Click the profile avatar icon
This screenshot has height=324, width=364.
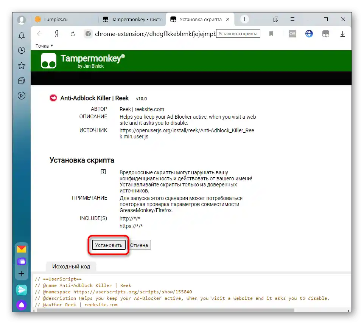[x=21, y=20]
